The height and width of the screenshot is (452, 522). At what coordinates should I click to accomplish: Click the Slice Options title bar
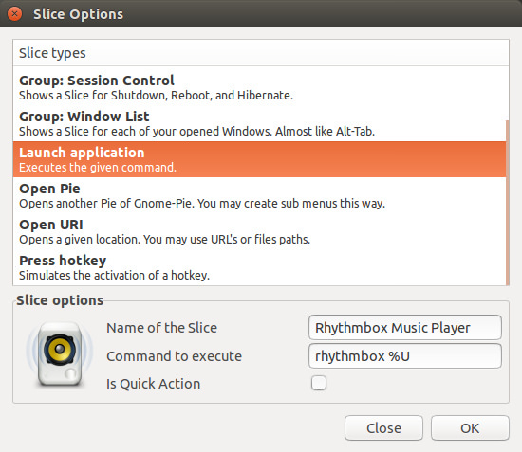pyautogui.click(x=261, y=13)
